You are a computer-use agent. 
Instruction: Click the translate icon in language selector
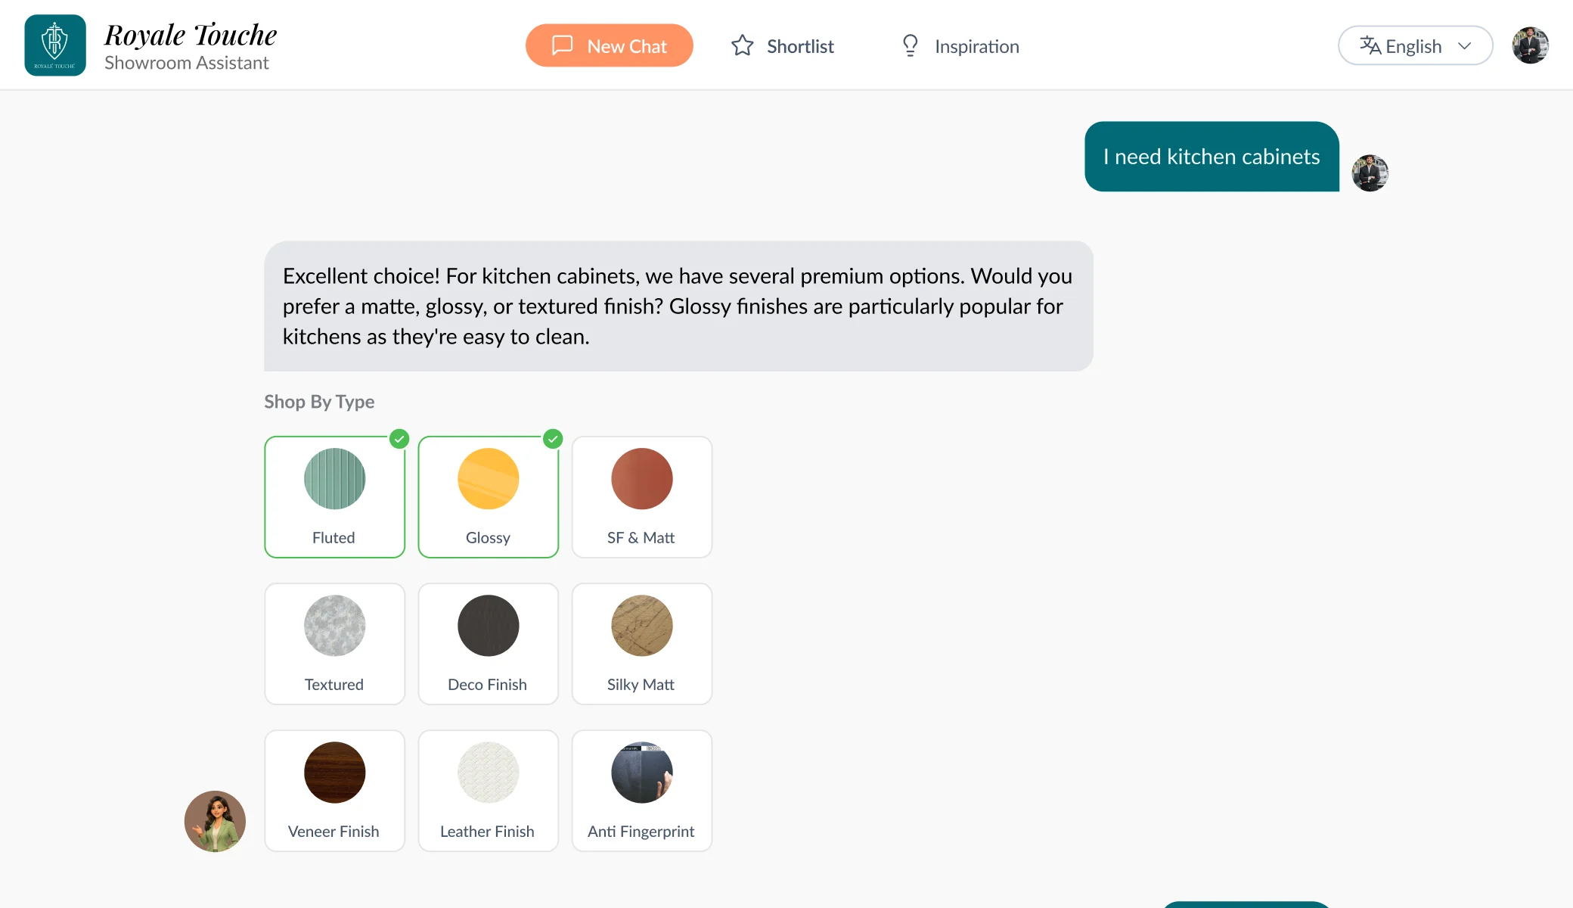[x=1370, y=45]
